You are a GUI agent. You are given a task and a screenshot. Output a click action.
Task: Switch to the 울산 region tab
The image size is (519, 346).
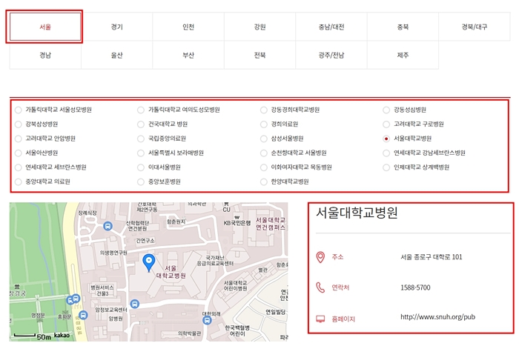coord(117,56)
